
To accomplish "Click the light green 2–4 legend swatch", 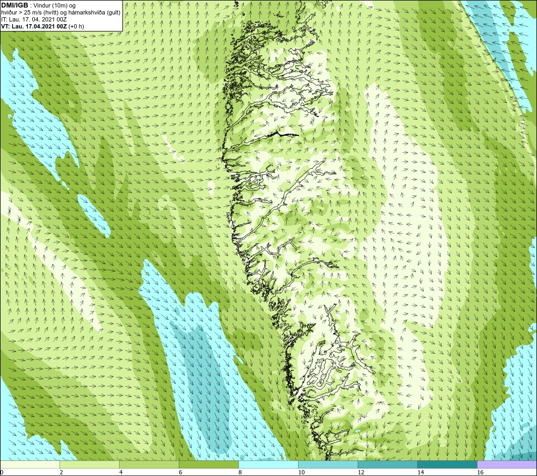I will click(90, 465).
